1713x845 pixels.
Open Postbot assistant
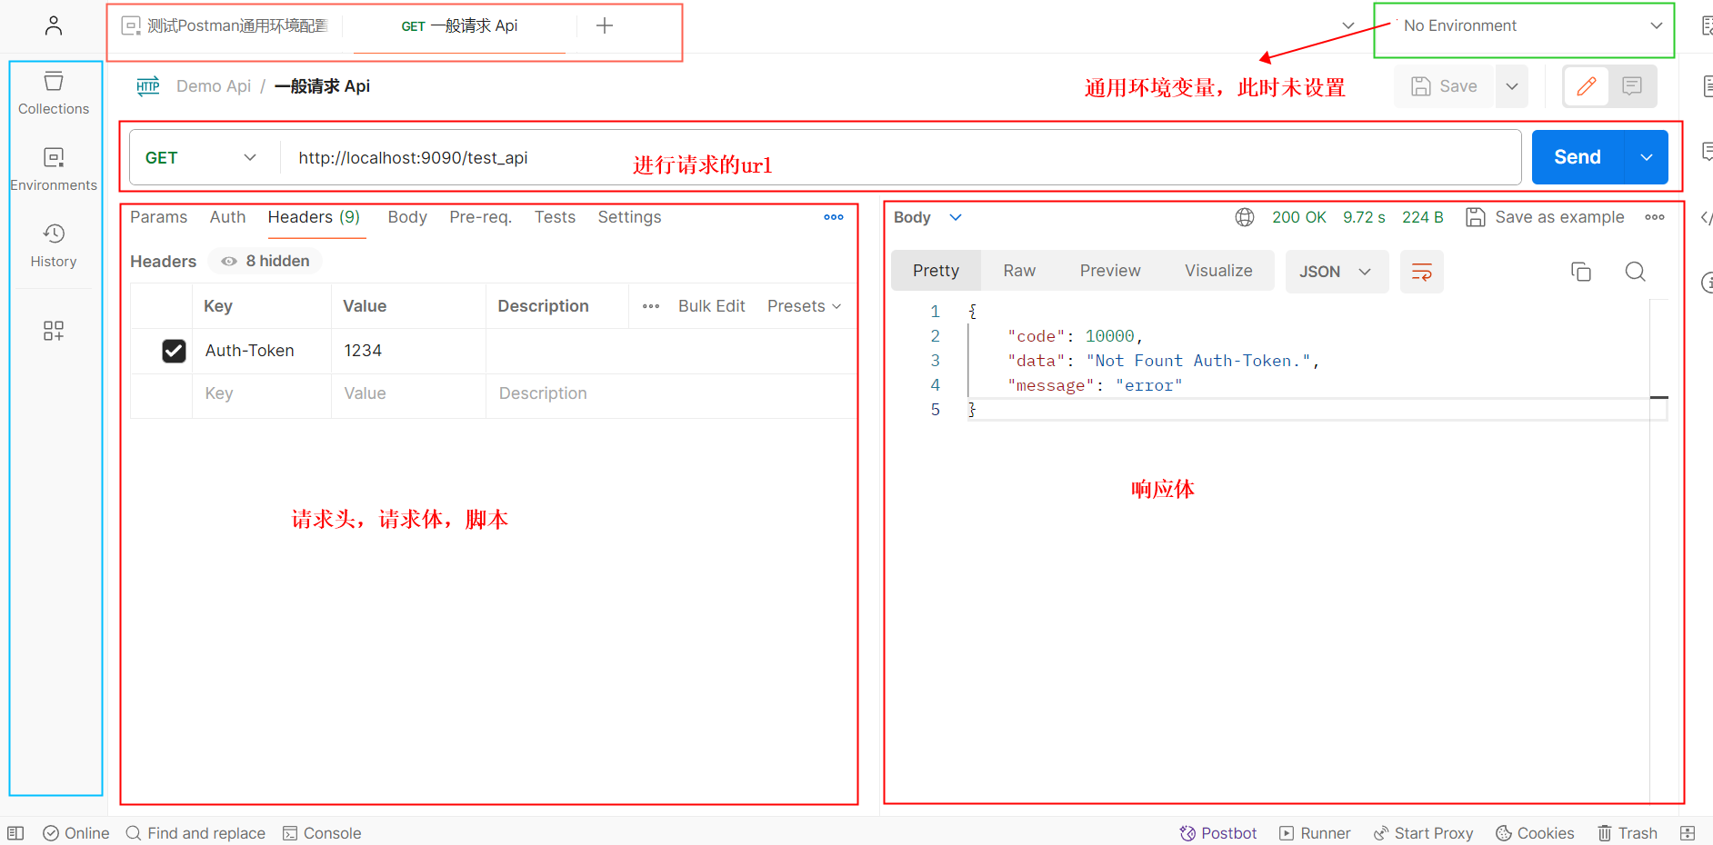click(x=1218, y=833)
